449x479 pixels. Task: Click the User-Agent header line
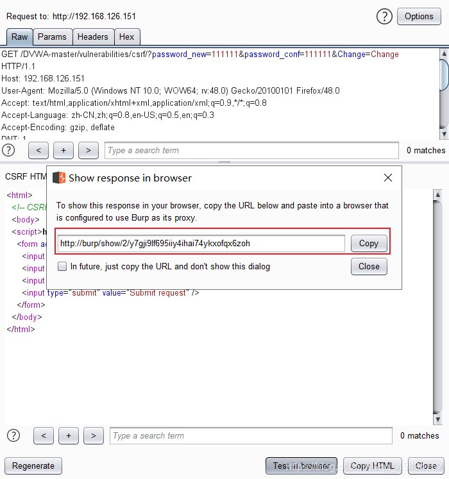tap(171, 90)
